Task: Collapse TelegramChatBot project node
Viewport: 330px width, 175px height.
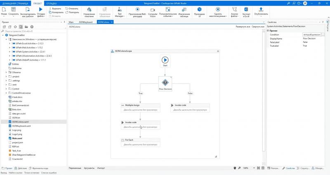Action: pos(3,35)
